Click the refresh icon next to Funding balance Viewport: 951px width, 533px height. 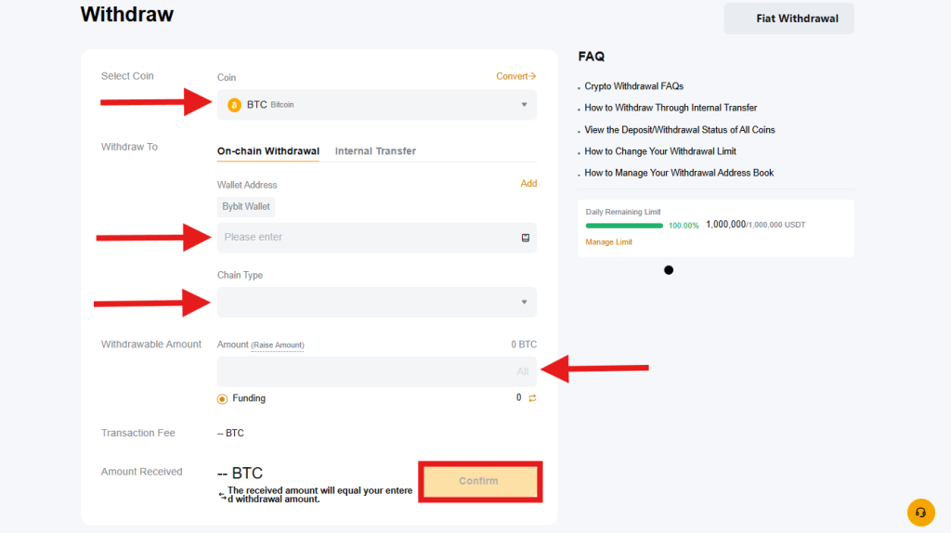click(532, 398)
